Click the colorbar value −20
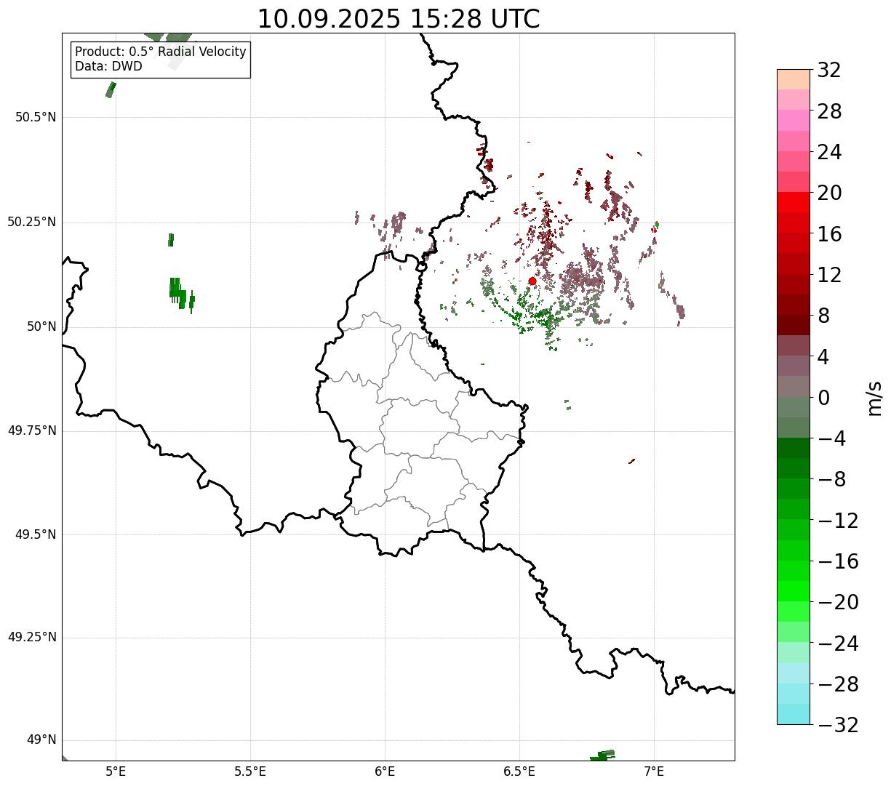Image resolution: width=891 pixels, height=786 pixels. pyautogui.click(x=838, y=602)
